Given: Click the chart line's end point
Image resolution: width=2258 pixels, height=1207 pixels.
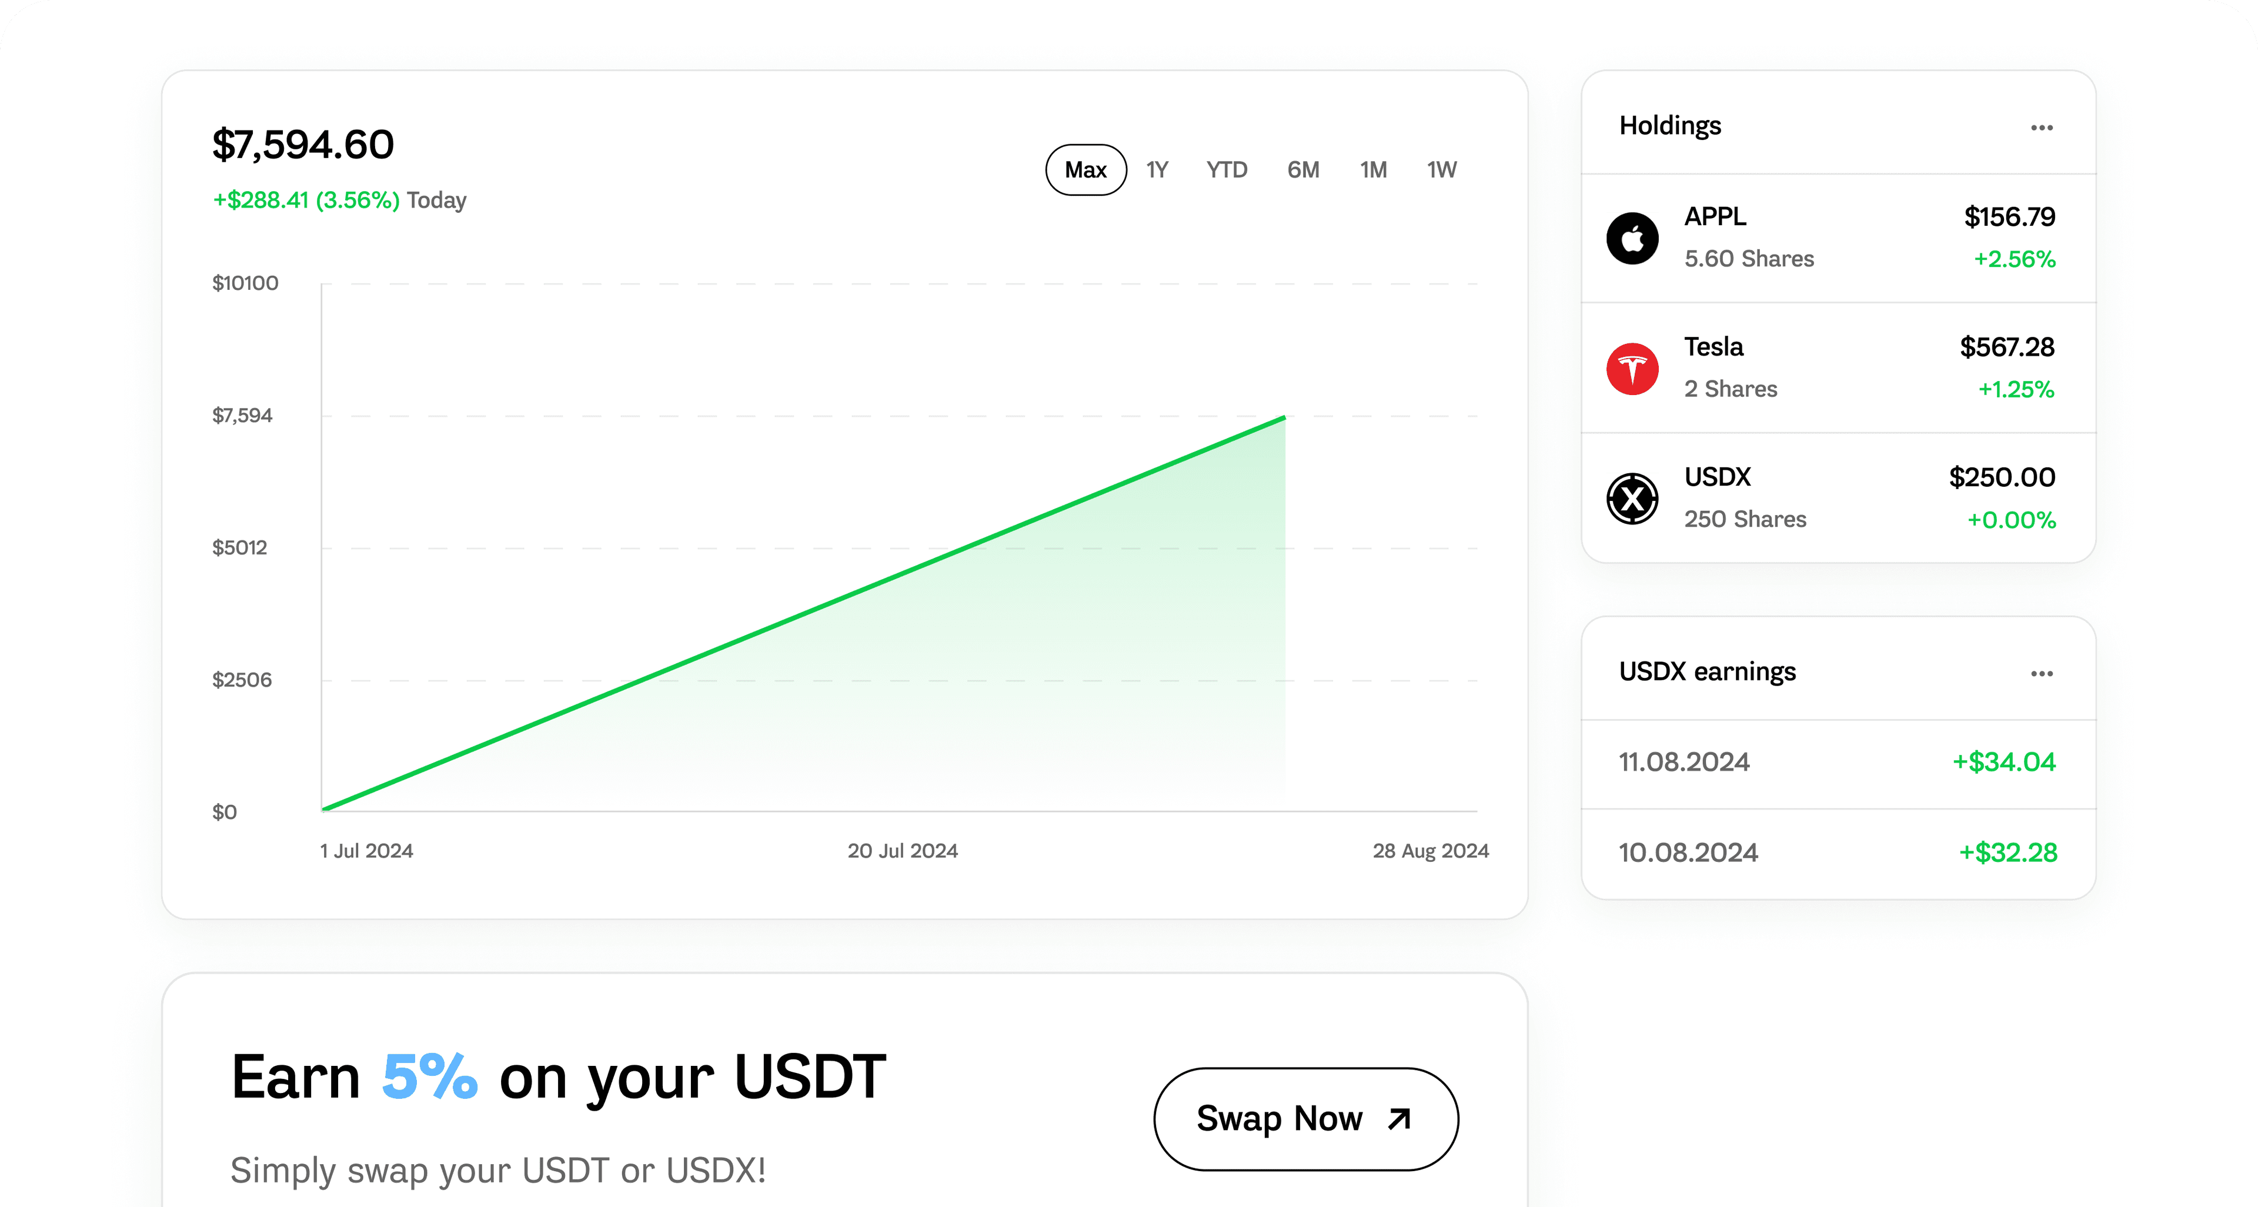Looking at the screenshot, I should point(1284,418).
